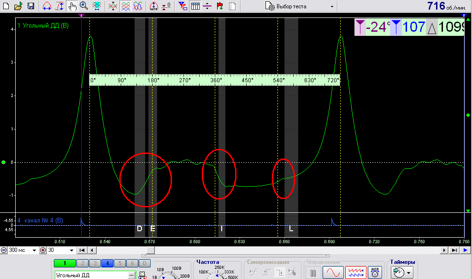Open a saved waveform file
Image resolution: width=472 pixels, height=279 pixels.
coord(18,6)
